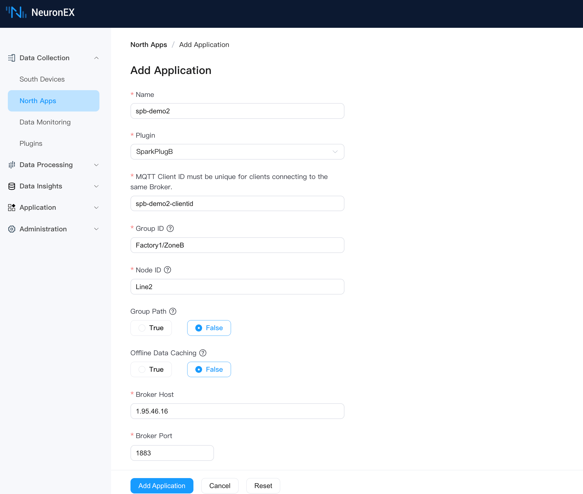
Task: Click the Administration gear icon
Action: 12,229
